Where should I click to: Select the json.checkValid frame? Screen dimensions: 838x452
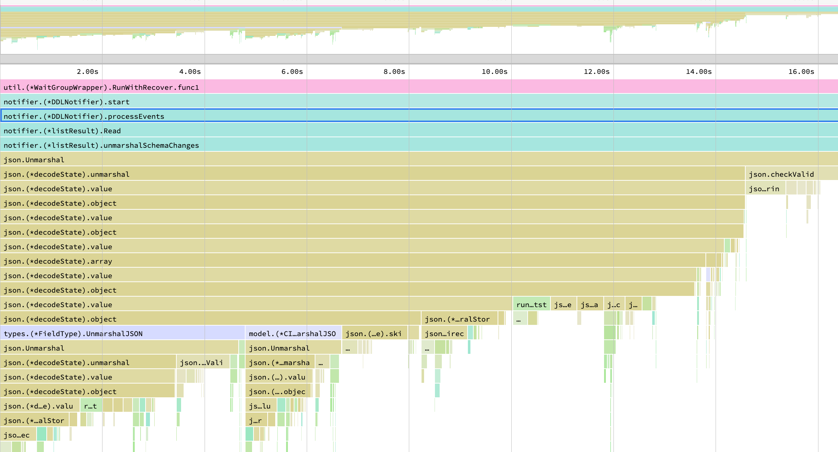[781, 174]
